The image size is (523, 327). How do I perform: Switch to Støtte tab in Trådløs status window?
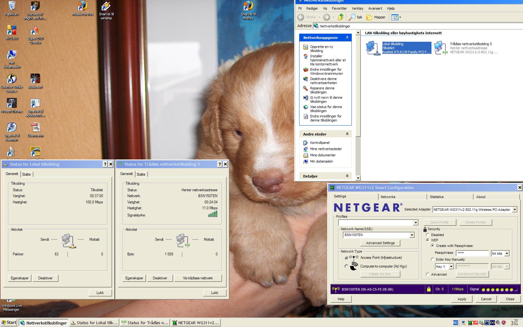pyautogui.click(x=141, y=174)
